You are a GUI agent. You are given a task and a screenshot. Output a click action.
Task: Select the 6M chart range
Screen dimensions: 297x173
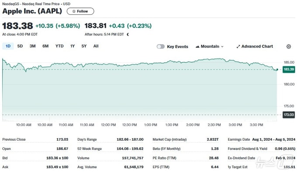45,46
